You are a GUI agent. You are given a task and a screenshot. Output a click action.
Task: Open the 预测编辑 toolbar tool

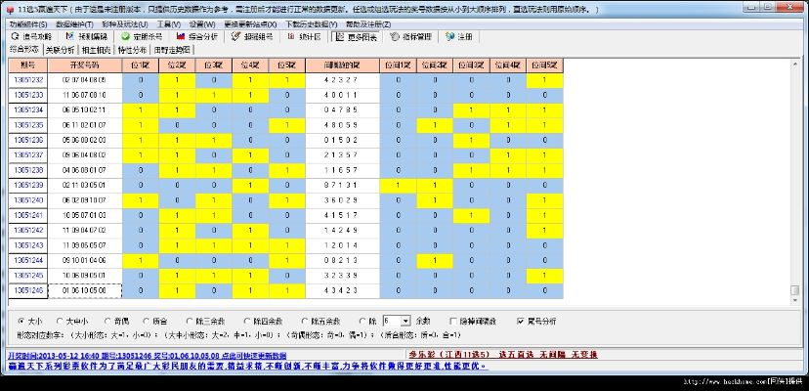coord(87,37)
